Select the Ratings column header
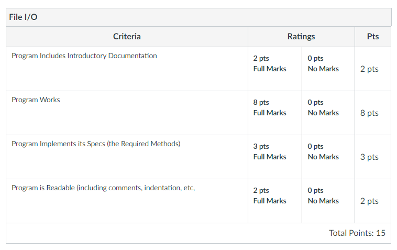 point(301,37)
